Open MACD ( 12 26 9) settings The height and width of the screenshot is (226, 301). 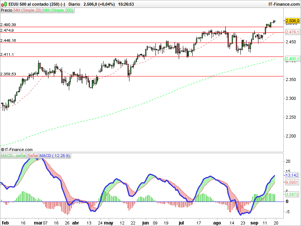55,156
